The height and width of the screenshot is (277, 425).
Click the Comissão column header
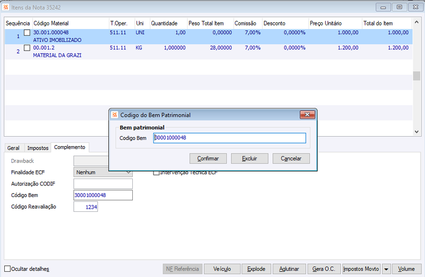(248, 23)
